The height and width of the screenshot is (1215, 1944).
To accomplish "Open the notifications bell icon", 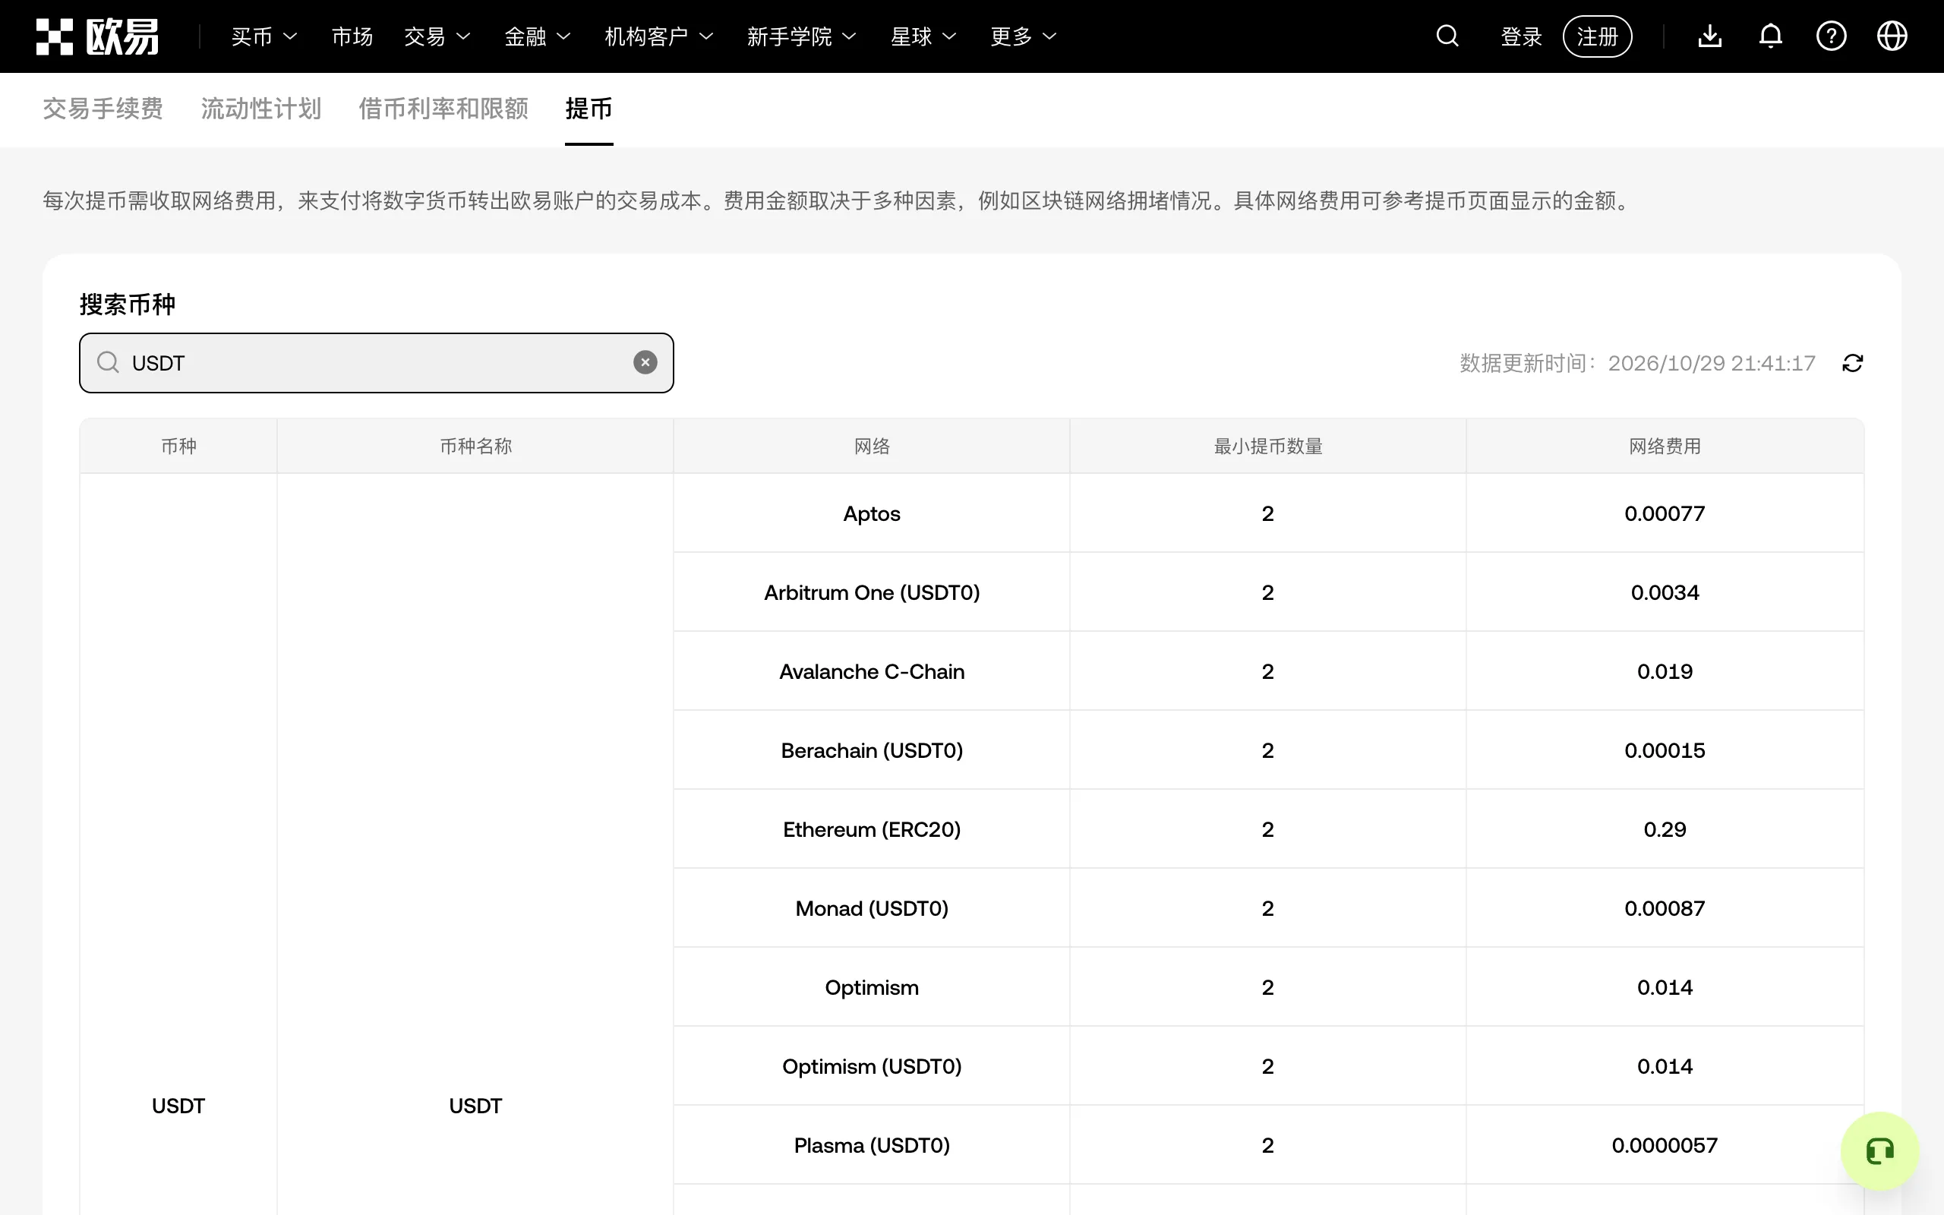I will point(1771,36).
